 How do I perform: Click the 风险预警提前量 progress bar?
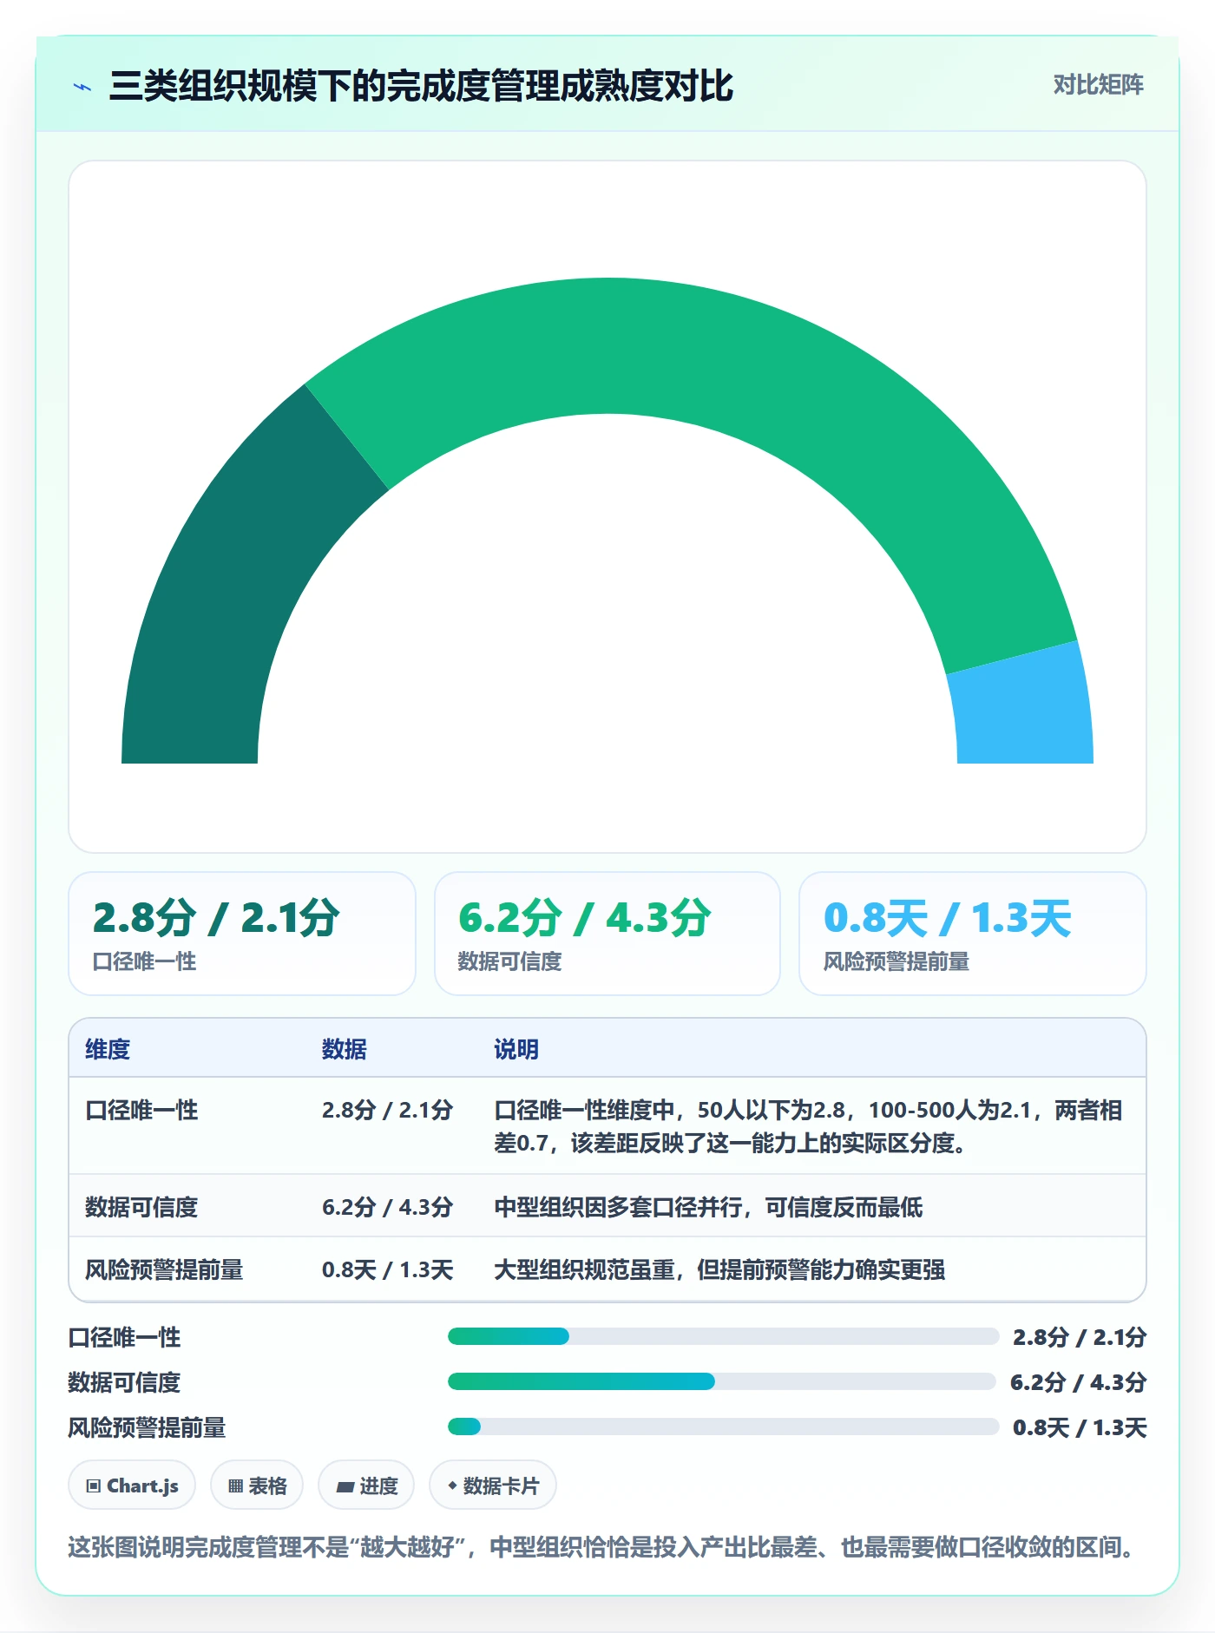pyautogui.click(x=723, y=1426)
